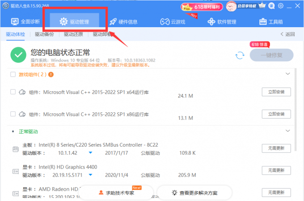Click 无需更新 for AMD Radeon HD
304x201 pixels.
coord(276,193)
